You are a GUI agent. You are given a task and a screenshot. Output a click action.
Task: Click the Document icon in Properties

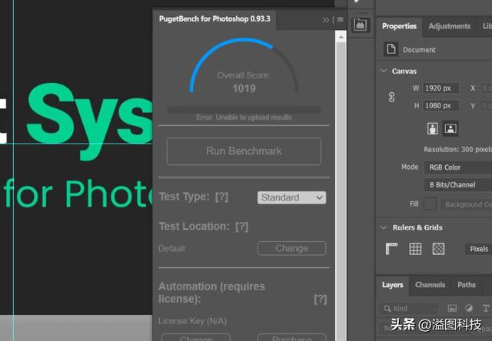coord(391,49)
